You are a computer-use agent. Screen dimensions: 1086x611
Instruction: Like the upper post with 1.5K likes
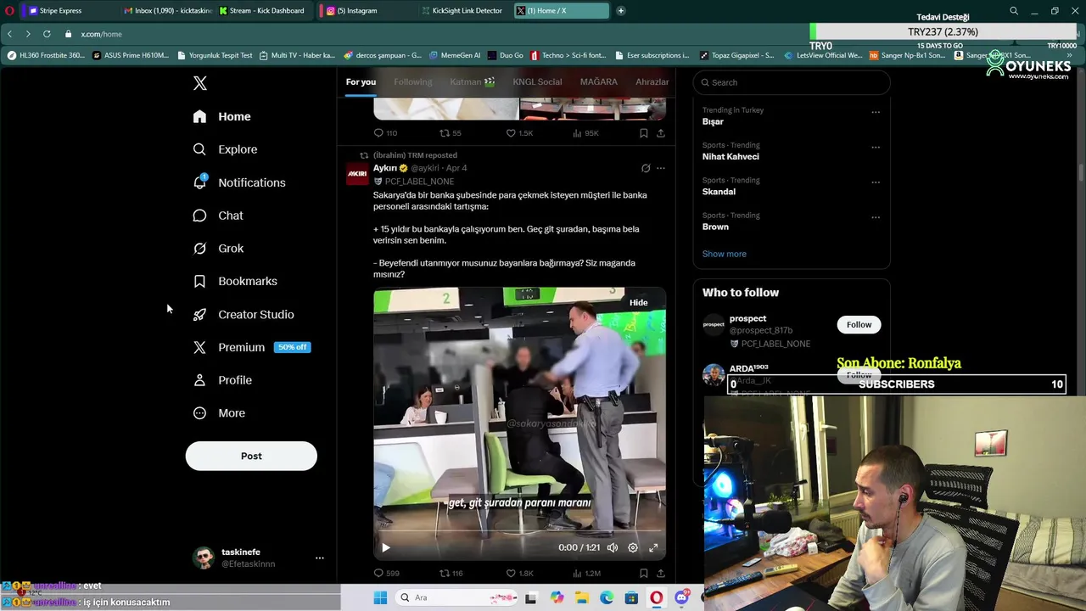click(519, 133)
